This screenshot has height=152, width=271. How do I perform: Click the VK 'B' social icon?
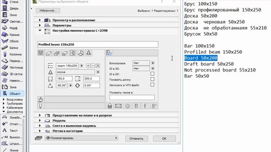click(x=136, y=106)
